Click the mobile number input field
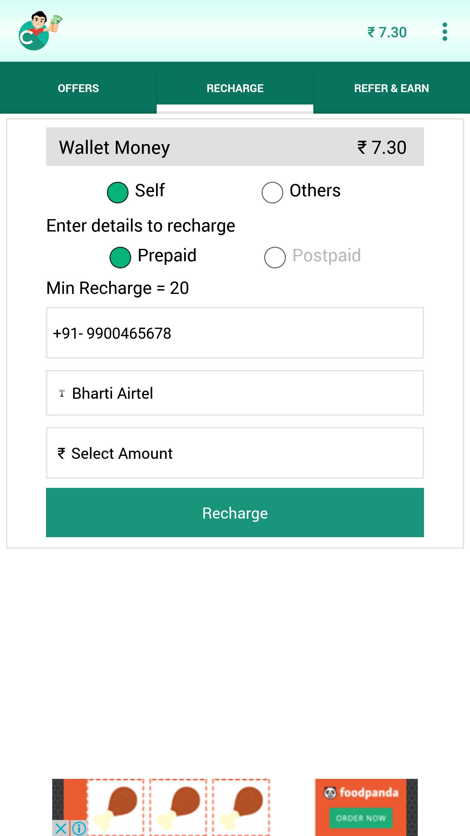Viewport: 470px width, 836px height. pyautogui.click(x=235, y=333)
